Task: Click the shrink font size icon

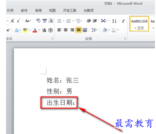Action: click(19, 21)
